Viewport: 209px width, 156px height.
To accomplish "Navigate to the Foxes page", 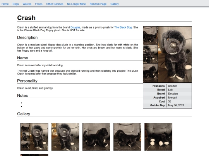I will (39, 4).
